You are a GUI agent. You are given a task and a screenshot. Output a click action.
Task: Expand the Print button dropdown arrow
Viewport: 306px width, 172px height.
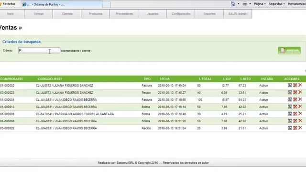click(x=250, y=4)
